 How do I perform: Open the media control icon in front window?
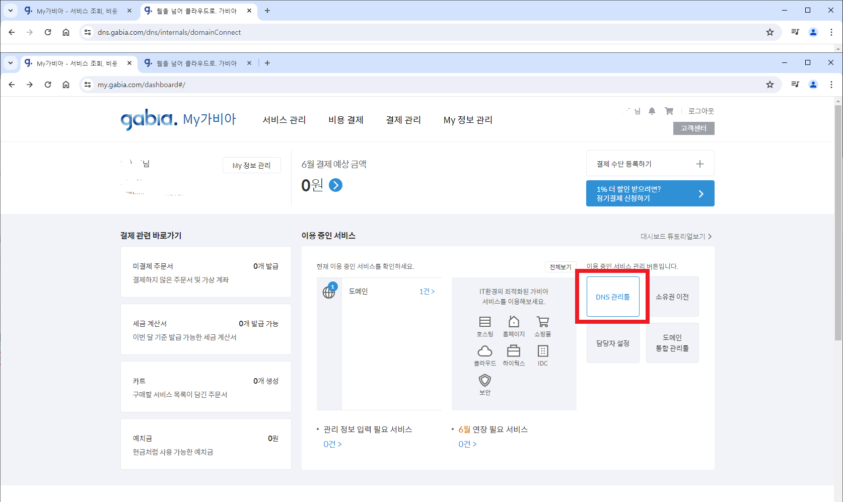tap(795, 85)
